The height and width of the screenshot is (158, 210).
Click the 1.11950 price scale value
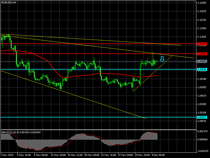coord(202,28)
